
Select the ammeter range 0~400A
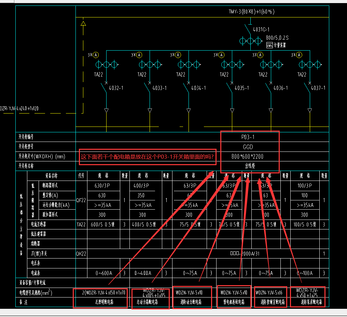point(143,273)
